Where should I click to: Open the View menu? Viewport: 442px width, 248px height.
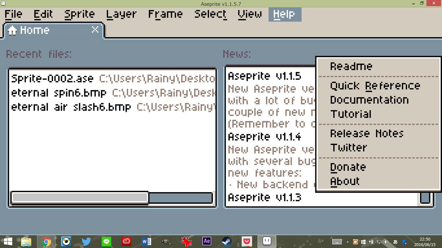point(250,14)
